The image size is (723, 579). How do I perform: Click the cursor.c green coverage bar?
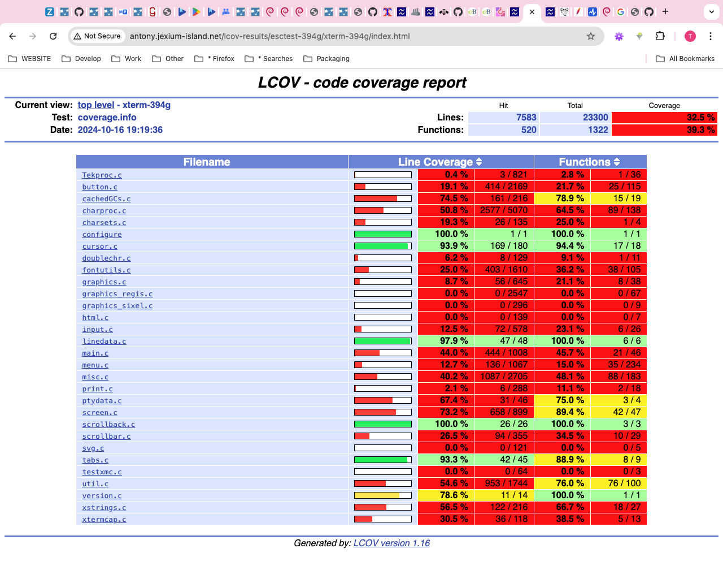coord(382,246)
